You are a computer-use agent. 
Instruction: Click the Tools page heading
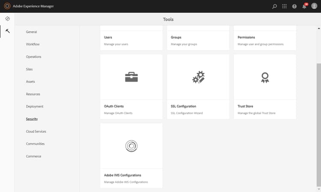coord(168,19)
